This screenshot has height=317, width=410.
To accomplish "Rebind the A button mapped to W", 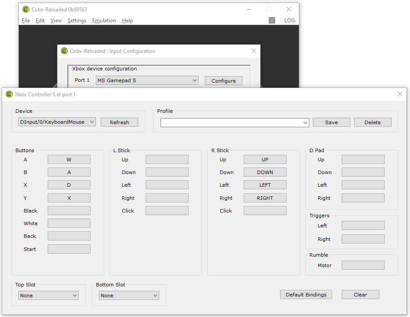I will pyautogui.click(x=69, y=160).
